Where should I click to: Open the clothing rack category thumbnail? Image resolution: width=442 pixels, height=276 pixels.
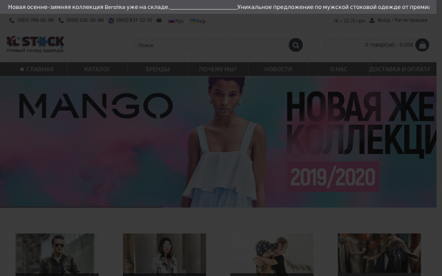click(x=379, y=255)
